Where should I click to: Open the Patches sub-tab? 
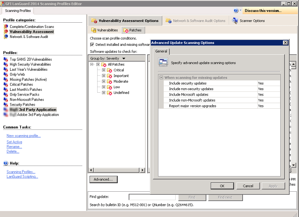[x=133, y=30]
